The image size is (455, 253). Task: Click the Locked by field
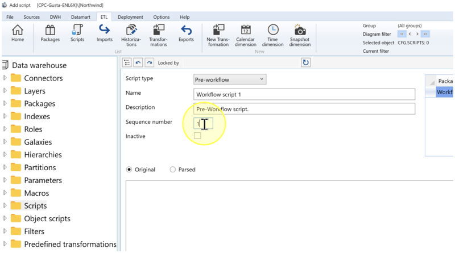[x=241, y=62]
